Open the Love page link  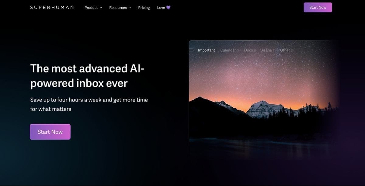click(161, 8)
